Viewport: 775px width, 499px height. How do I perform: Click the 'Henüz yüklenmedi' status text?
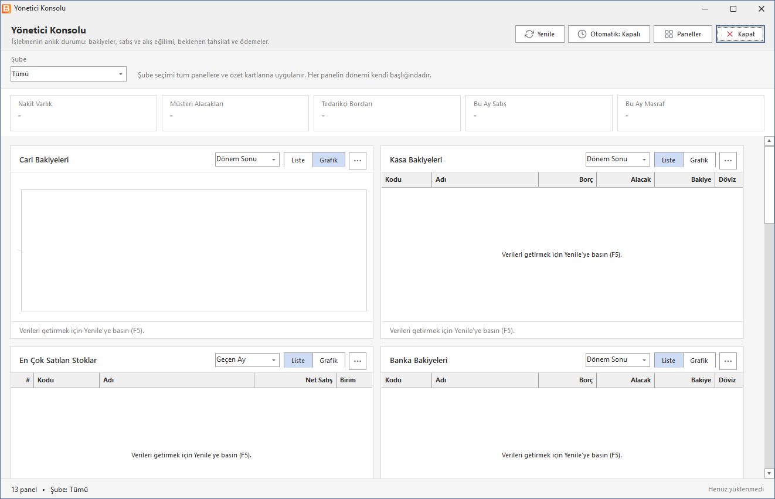(x=736, y=489)
